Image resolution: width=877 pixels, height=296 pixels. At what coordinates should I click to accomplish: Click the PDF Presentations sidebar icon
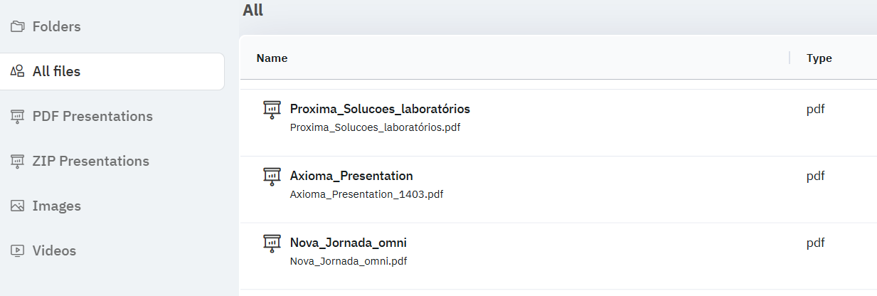(18, 117)
